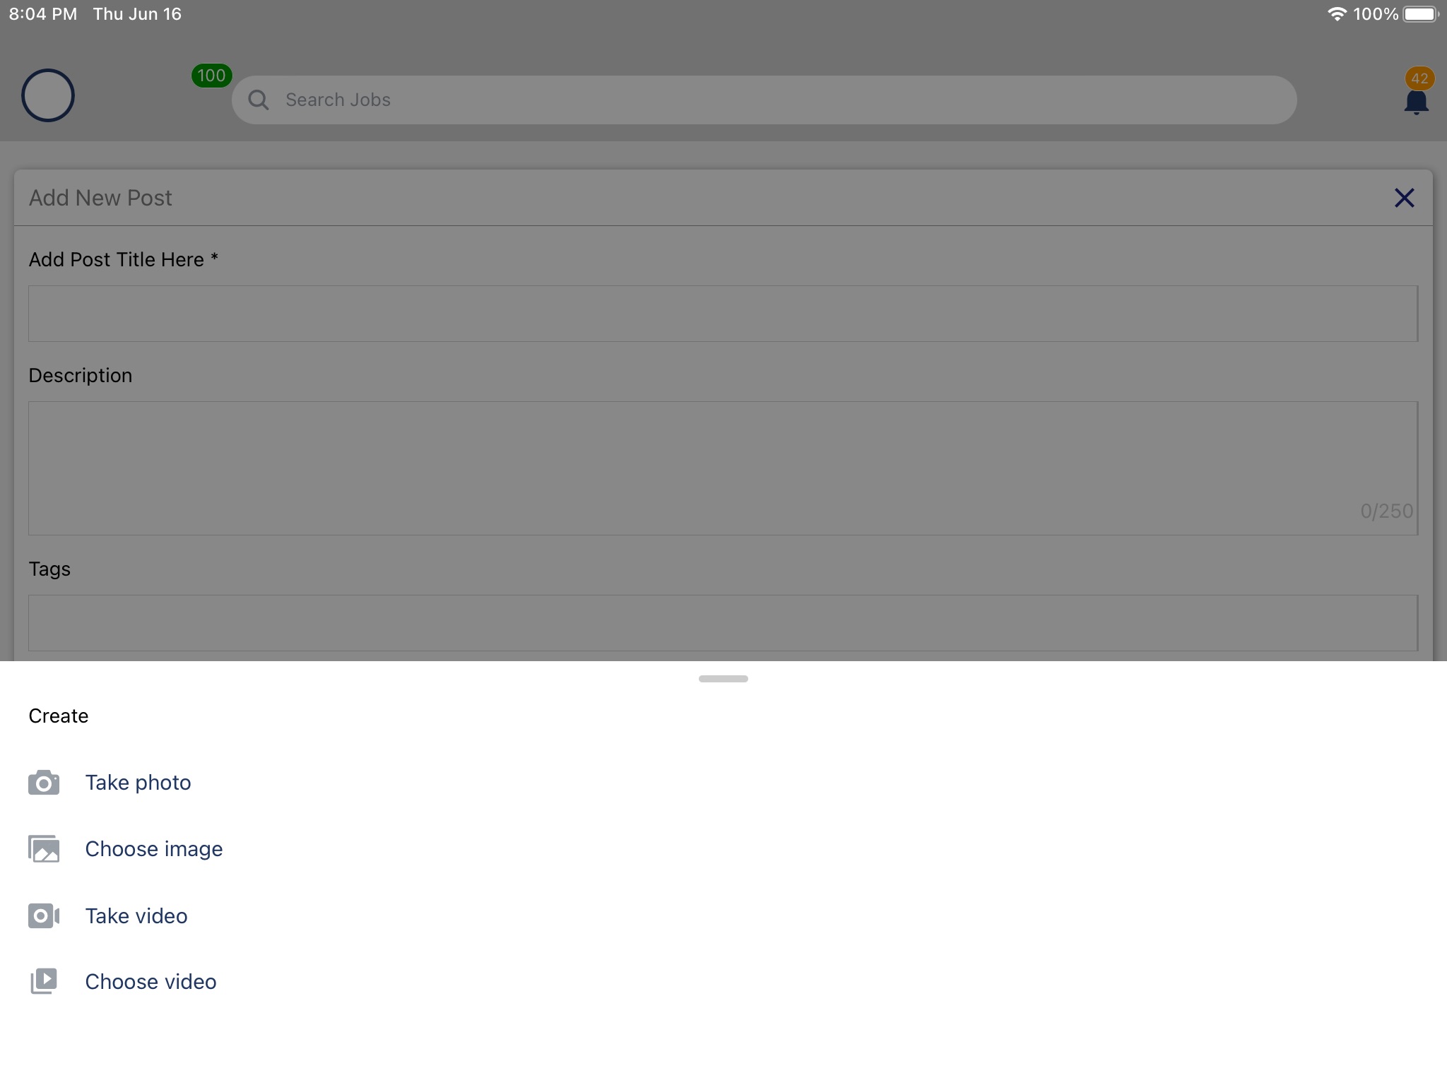Tap the green 100 badge
This screenshot has width=1447, height=1085.
tap(211, 76)
